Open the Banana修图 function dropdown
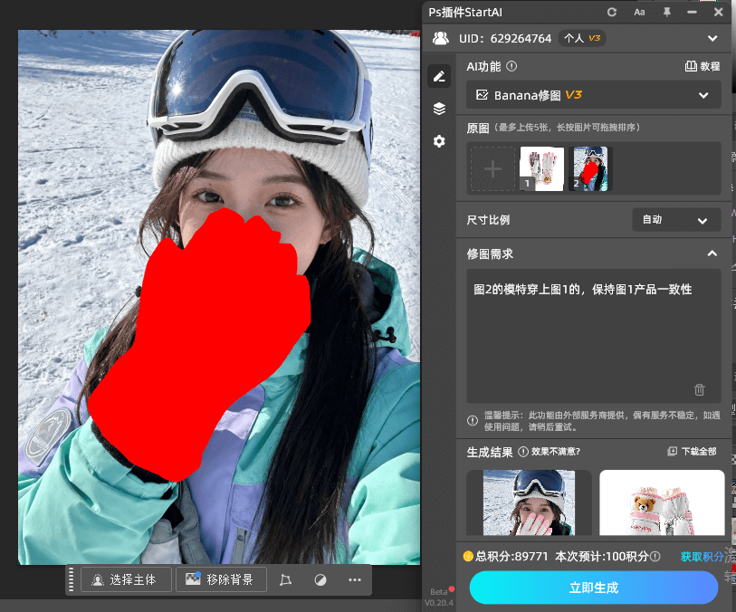 coord(594,95)
